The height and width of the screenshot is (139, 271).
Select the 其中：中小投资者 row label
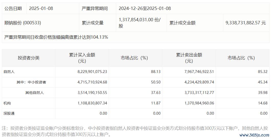point(31,82)
